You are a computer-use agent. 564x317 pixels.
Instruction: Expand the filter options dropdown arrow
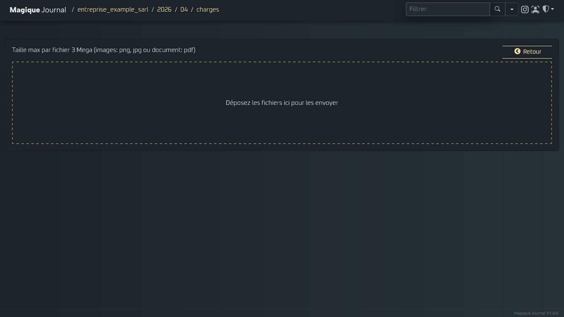point(512,9)
